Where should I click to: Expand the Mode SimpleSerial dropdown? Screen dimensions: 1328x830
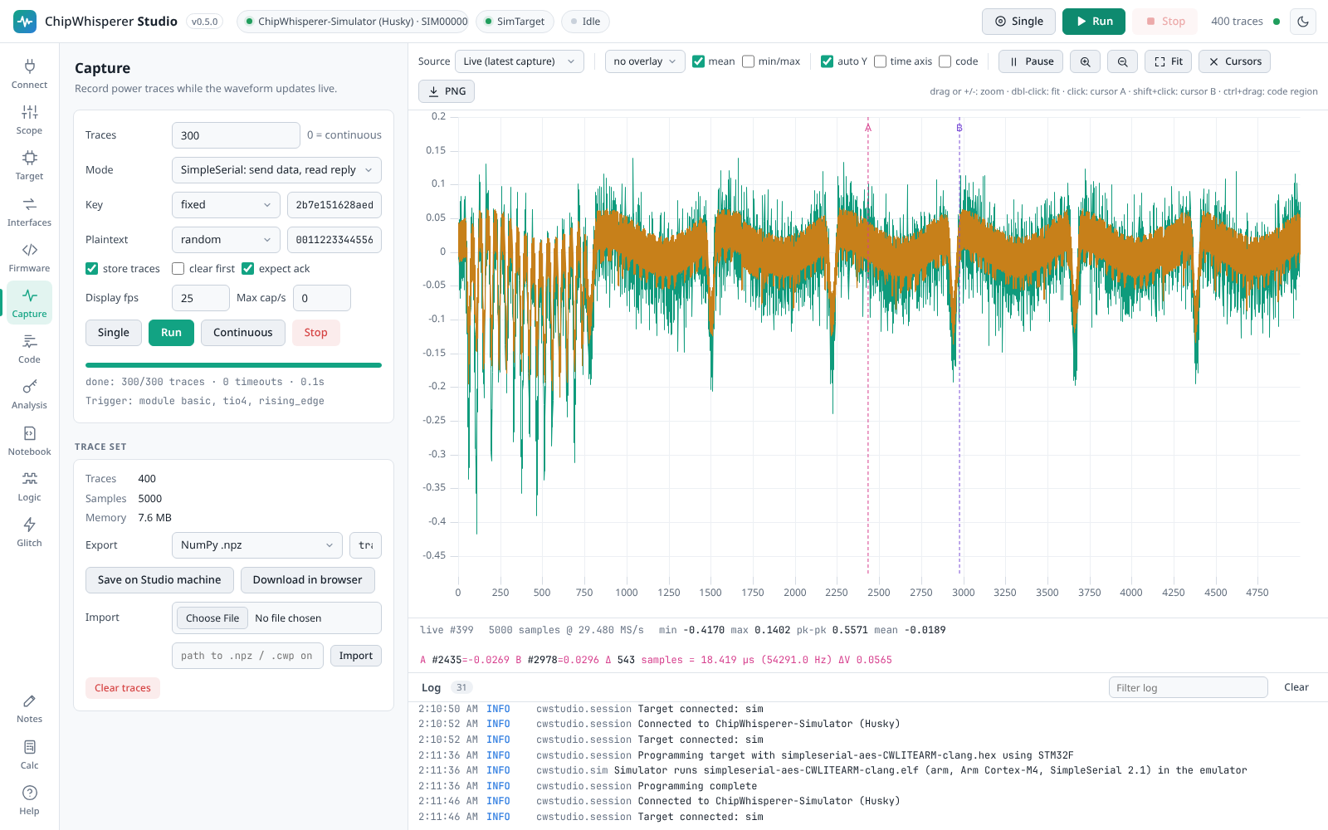click(276, 170)
